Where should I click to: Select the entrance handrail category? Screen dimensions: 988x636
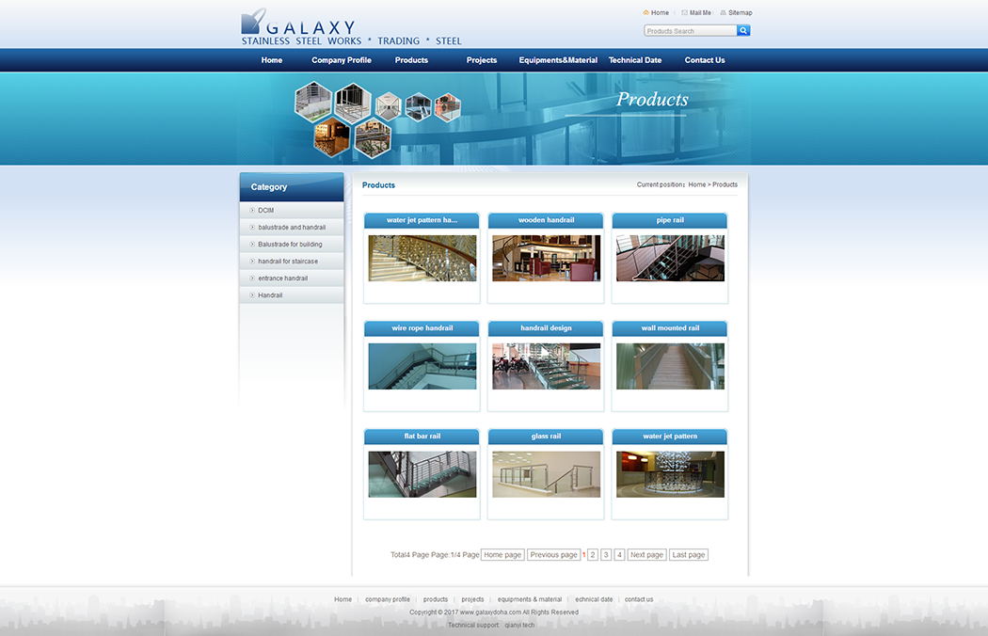coord(282,278)
